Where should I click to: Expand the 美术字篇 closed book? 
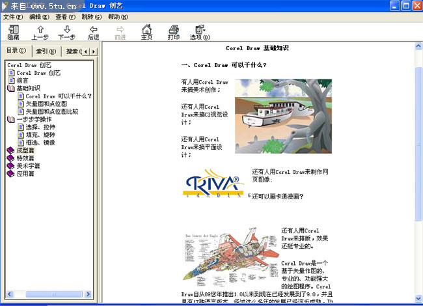tap(10, 166)
